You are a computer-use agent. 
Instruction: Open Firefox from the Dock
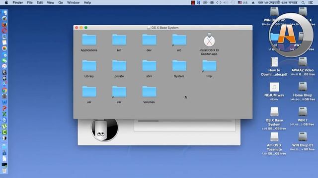[4, 25]
